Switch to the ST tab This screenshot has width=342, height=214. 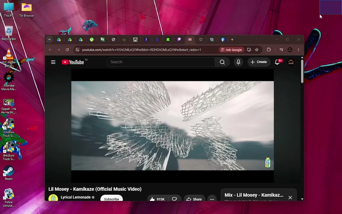(x=102, y=40)
